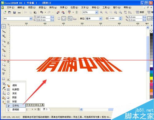The width and height of the screenshot is (154, 120).
Task: Click the Import icon
Action: [x=58, y=12]
